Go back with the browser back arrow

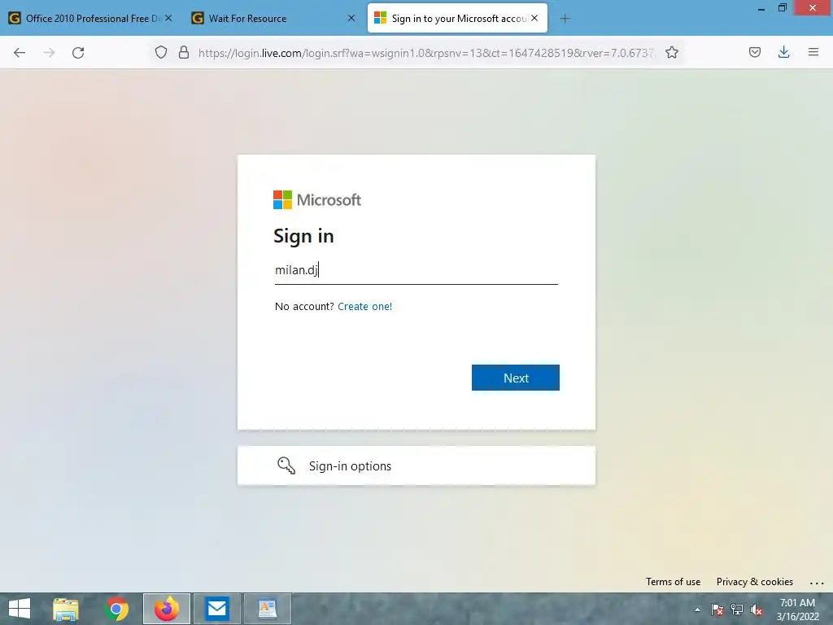point(20,53)
